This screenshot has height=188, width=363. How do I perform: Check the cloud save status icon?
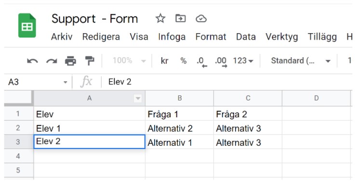click(x=201, y=18)
